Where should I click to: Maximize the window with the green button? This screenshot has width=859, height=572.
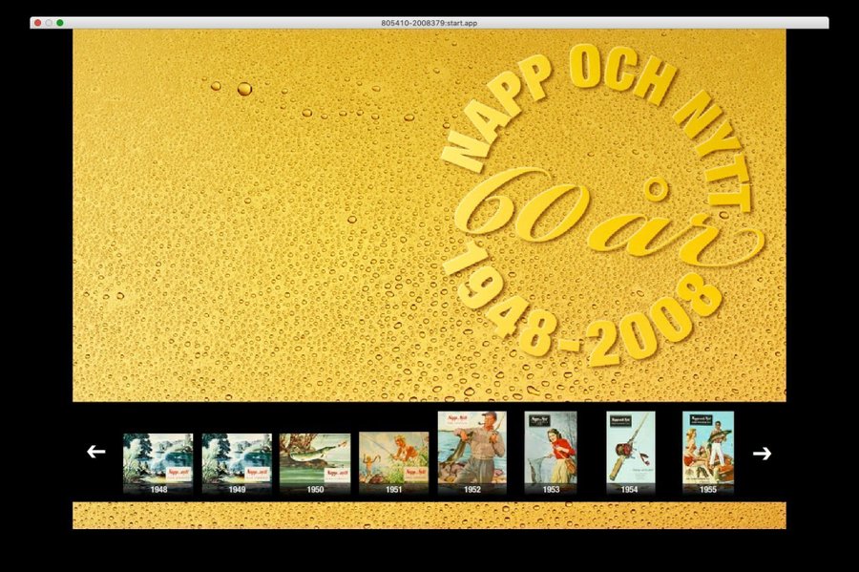point(60,23)
